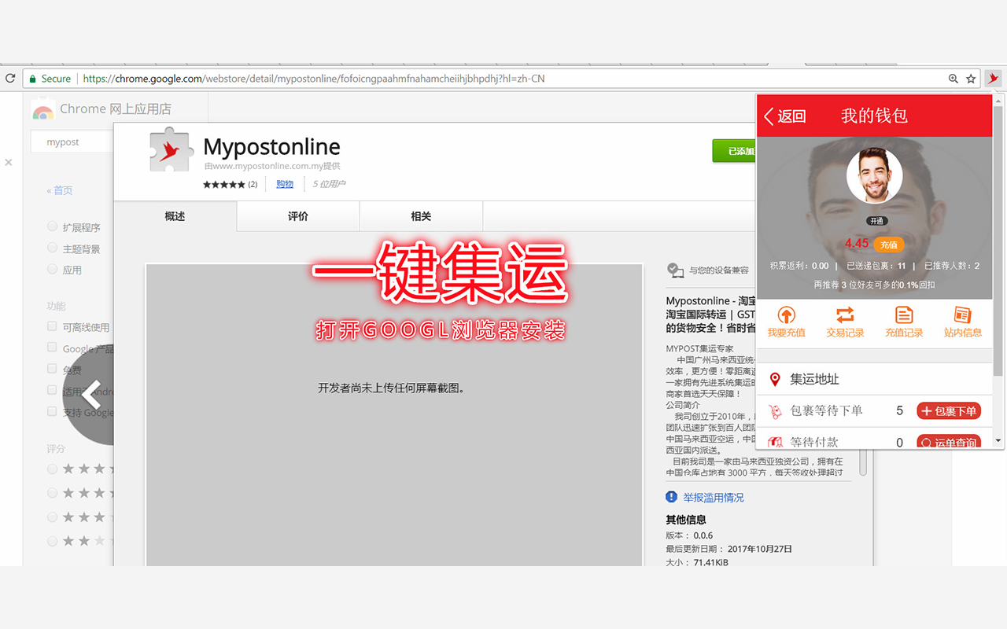Click the green 已添加 button
The image size is (1007, 629).
734,151
